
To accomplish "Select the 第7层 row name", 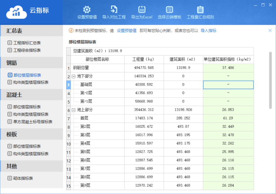I will tap(85, 169).
